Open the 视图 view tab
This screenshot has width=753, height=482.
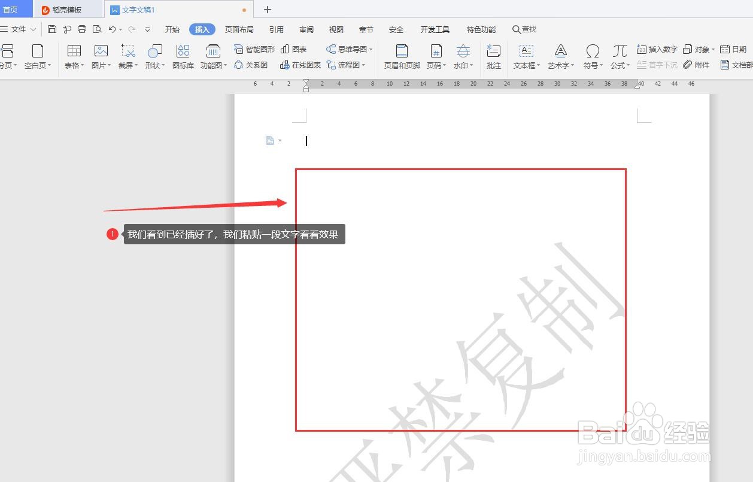point(336,29)
